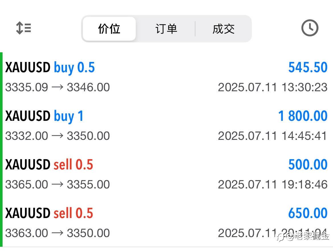Switch to the 成交 tab
Image resolution: width=333 pixels, height=251 pixels.
coord(223,29)
